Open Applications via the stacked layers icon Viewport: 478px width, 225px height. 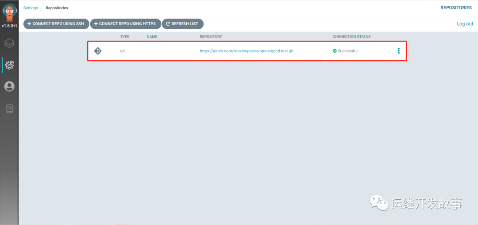[9, 43]
